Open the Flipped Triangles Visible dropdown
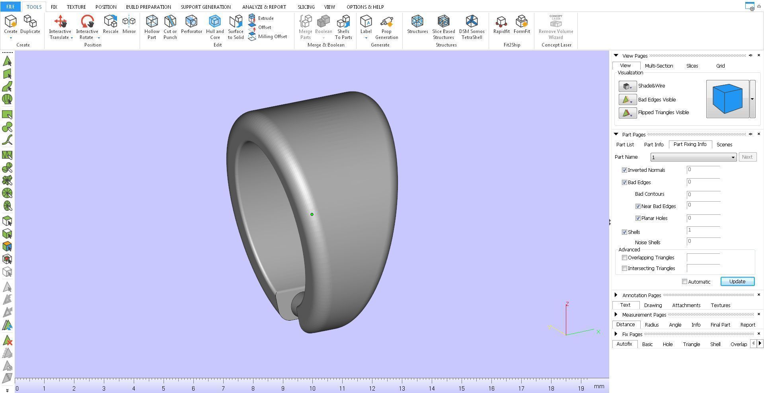The height and width of the screenshot is (393, 764). (x=628, y=113)
